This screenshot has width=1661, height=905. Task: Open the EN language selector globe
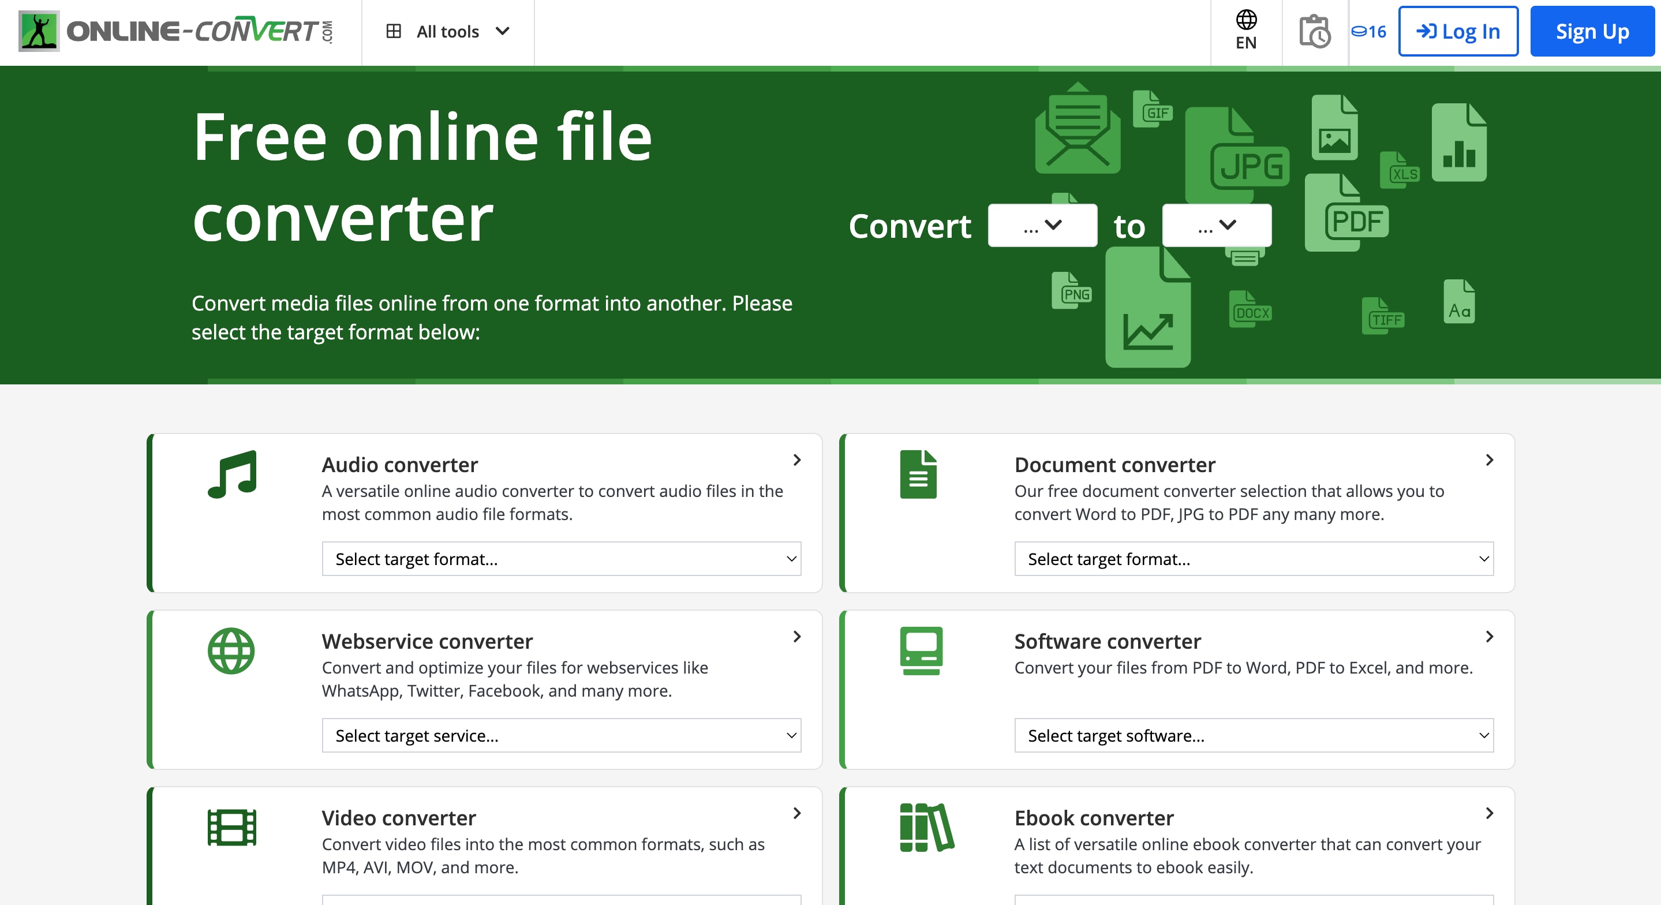point(1245,31)
